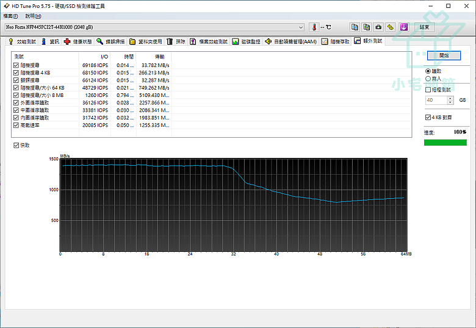Click the 32.287 MB/s transfer value

[x=155, y=80]
